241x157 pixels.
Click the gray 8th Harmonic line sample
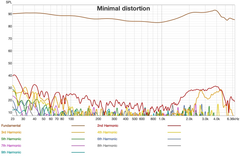[174, 145]
